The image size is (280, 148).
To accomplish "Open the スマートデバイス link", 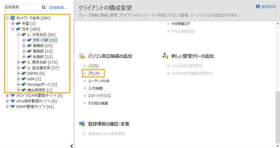I will pos(99,96).
